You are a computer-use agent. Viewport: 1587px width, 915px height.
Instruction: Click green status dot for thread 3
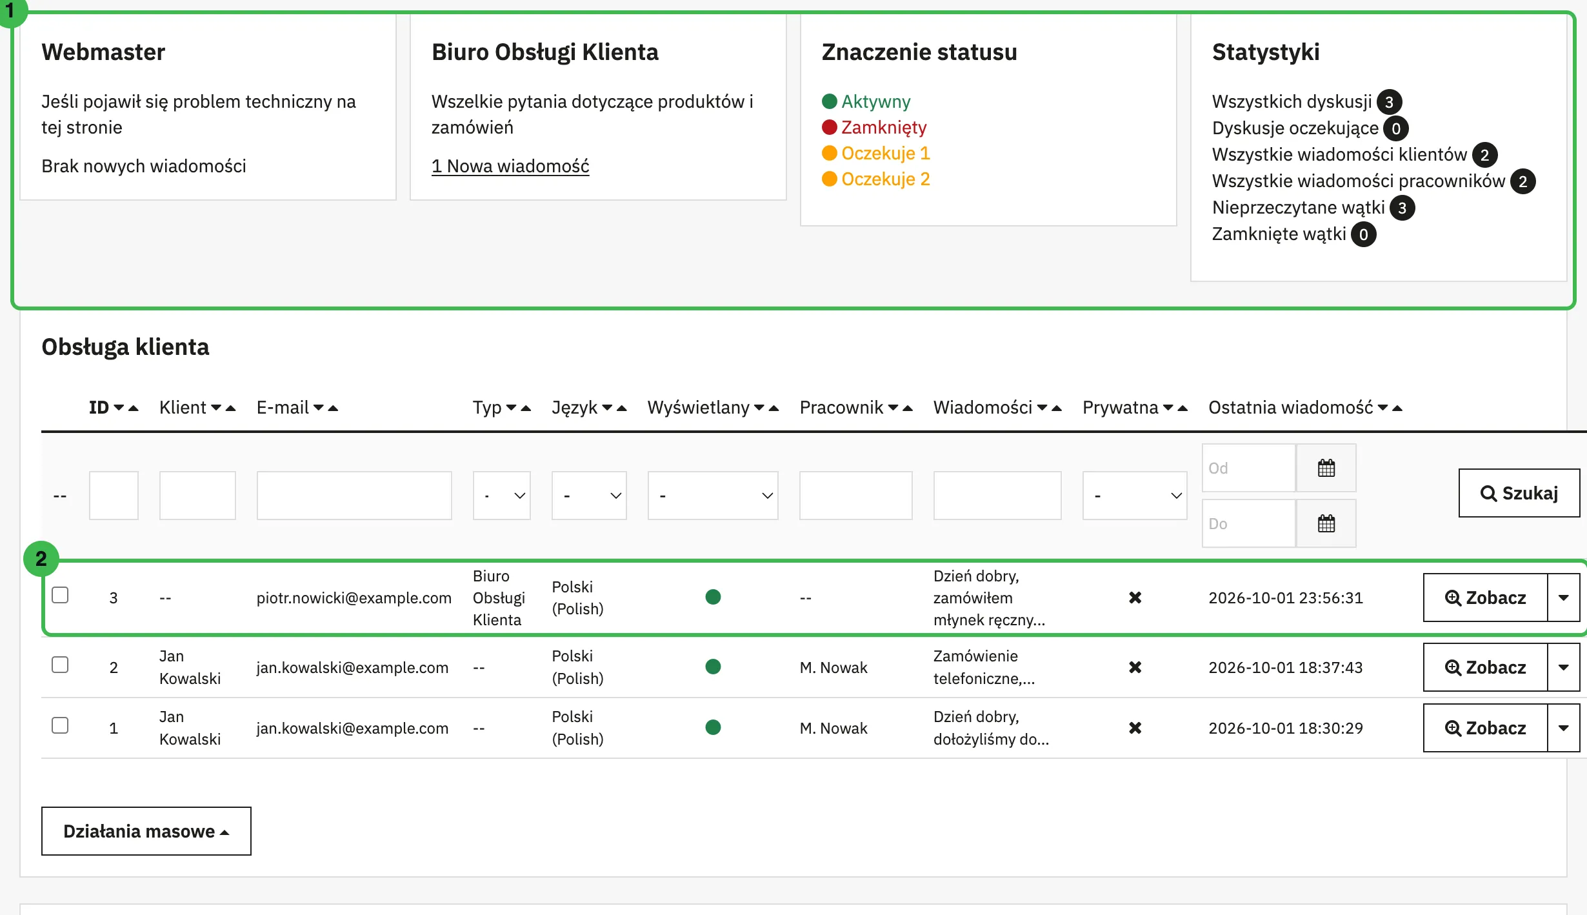713,597
